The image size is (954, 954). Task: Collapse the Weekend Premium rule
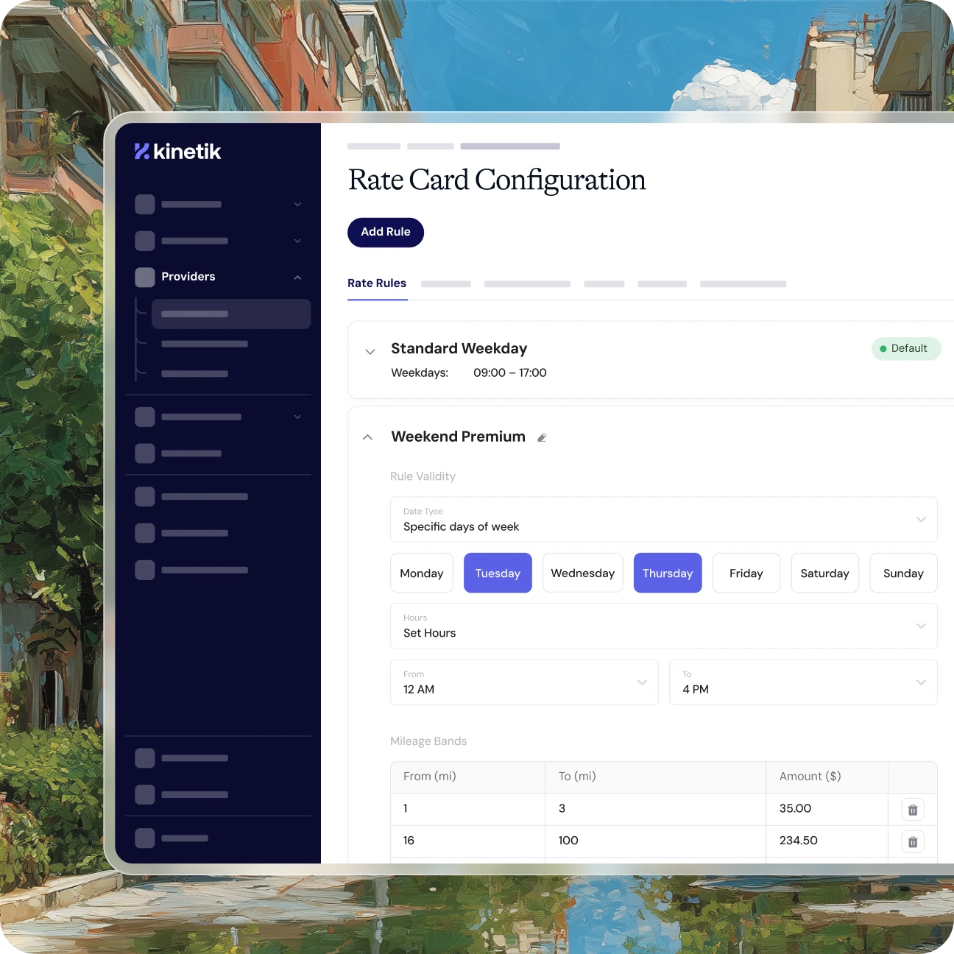coord(368,437)
